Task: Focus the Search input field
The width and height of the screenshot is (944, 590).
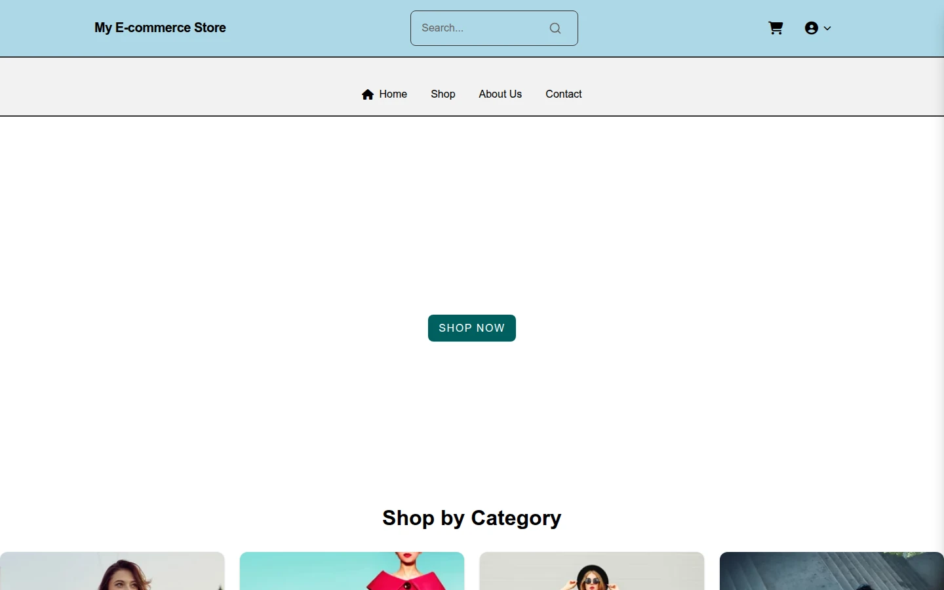Action: pos(494,28)
